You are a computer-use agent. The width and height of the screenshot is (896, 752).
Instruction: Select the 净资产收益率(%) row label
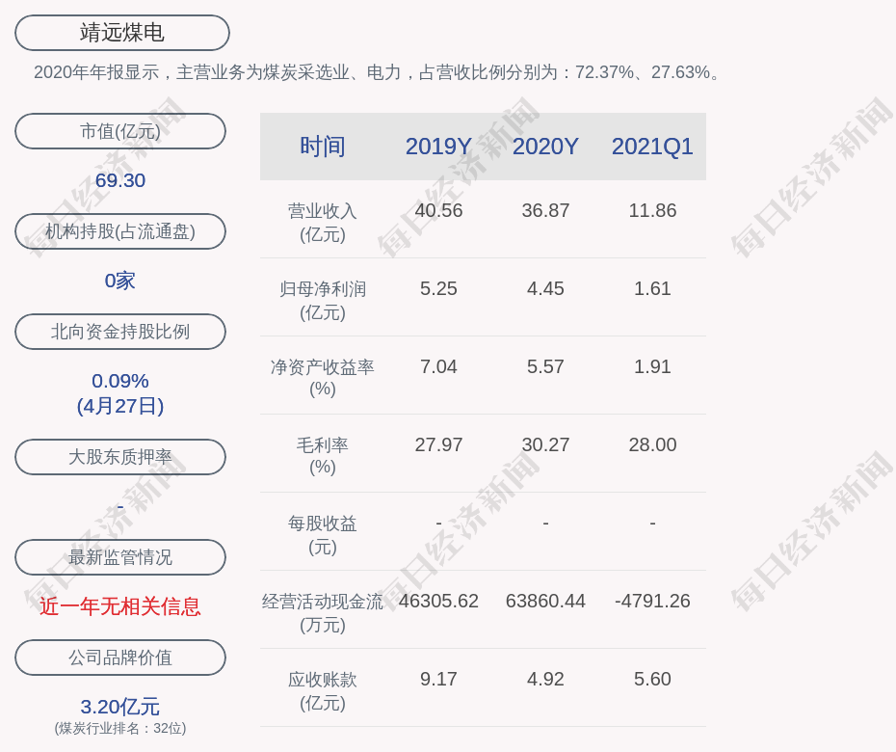[x=322, y=378]
